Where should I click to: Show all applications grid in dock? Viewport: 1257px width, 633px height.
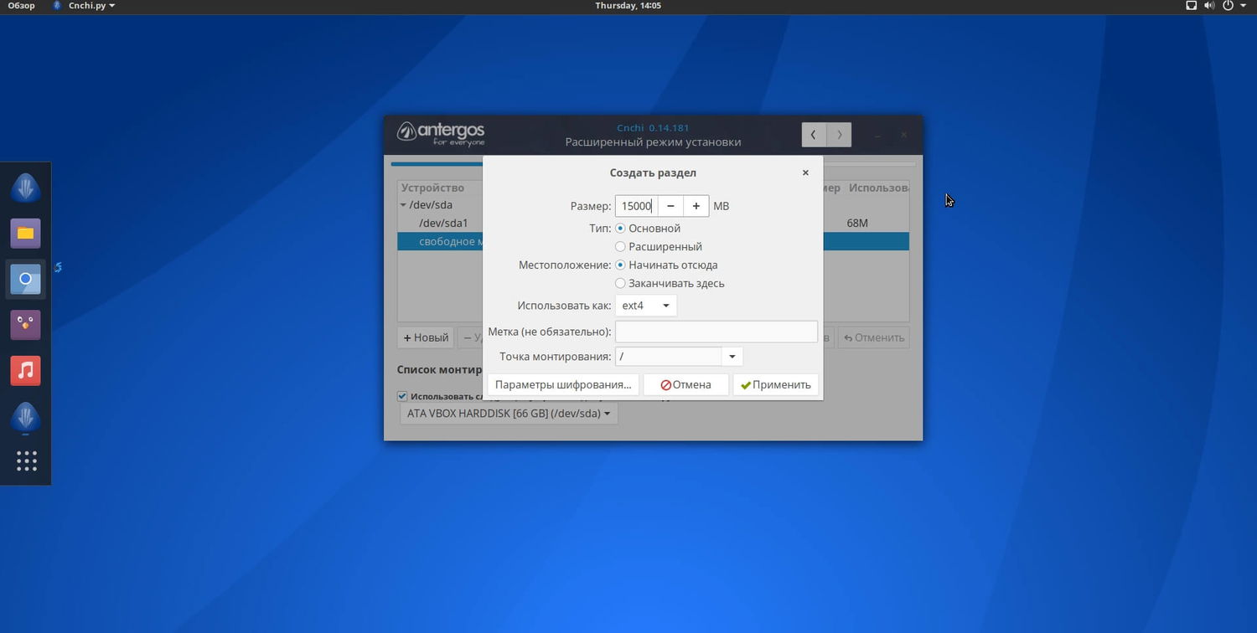(x=26, y=461)
